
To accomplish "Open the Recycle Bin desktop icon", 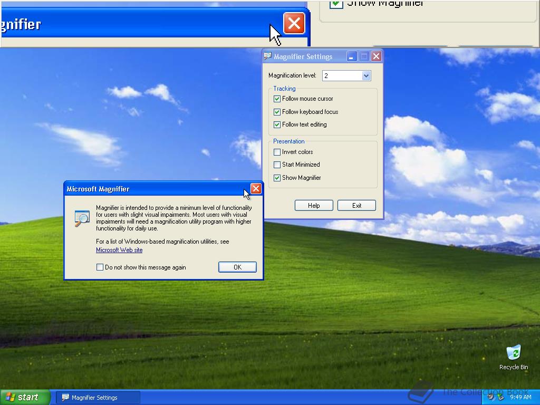I will point(514,357).
